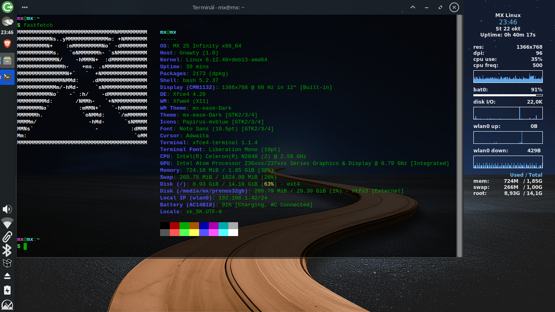Open the clipboard manager paperclip icon
The height and width of the screenshot is (312, 555).
7,236
